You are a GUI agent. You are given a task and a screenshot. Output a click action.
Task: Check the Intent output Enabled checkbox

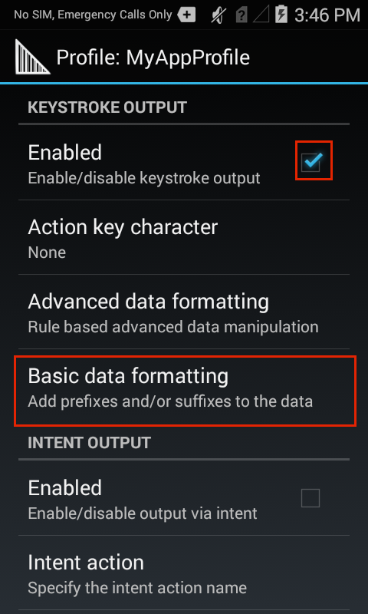click(x=310, y=498)
